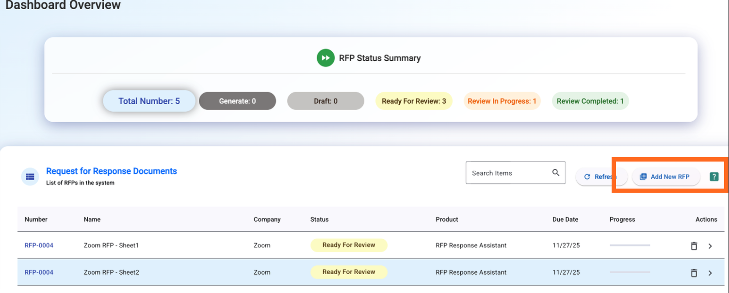Filter by Total Number: 5 chip
The image size is (729, 293).
pyautogui.click(x=149, y=101)
